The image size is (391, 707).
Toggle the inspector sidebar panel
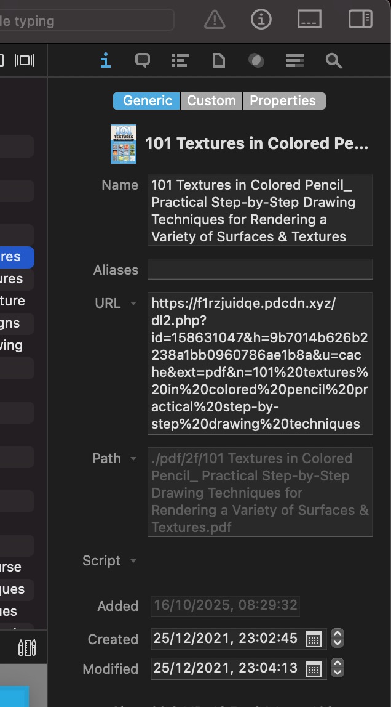360,20
